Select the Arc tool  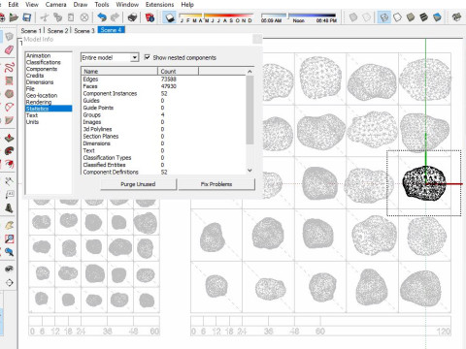pyautogui.click(x=9, y=107)
